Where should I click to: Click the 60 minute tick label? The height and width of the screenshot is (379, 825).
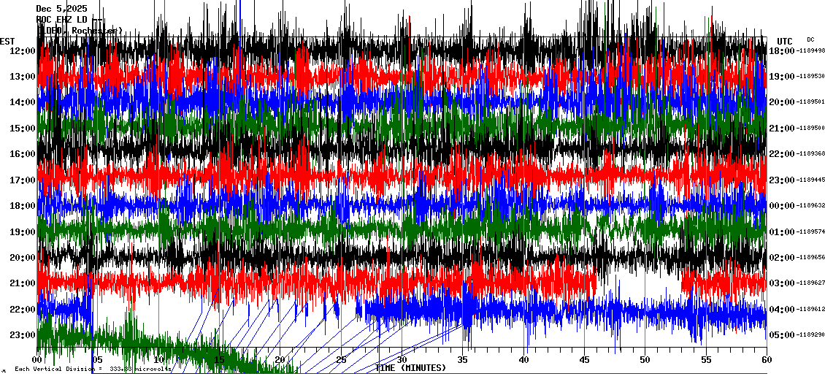(x=766, y=360)
